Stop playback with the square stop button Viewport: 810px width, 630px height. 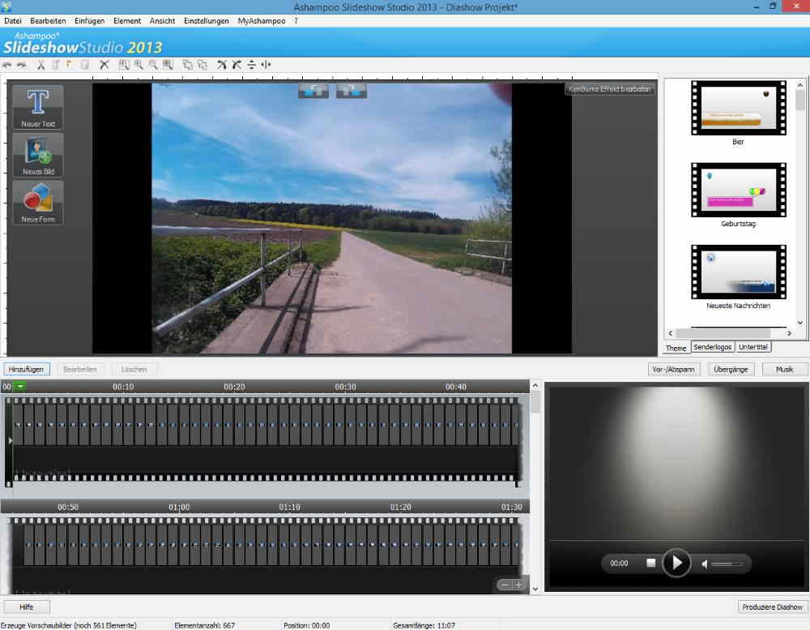(650, 563)
